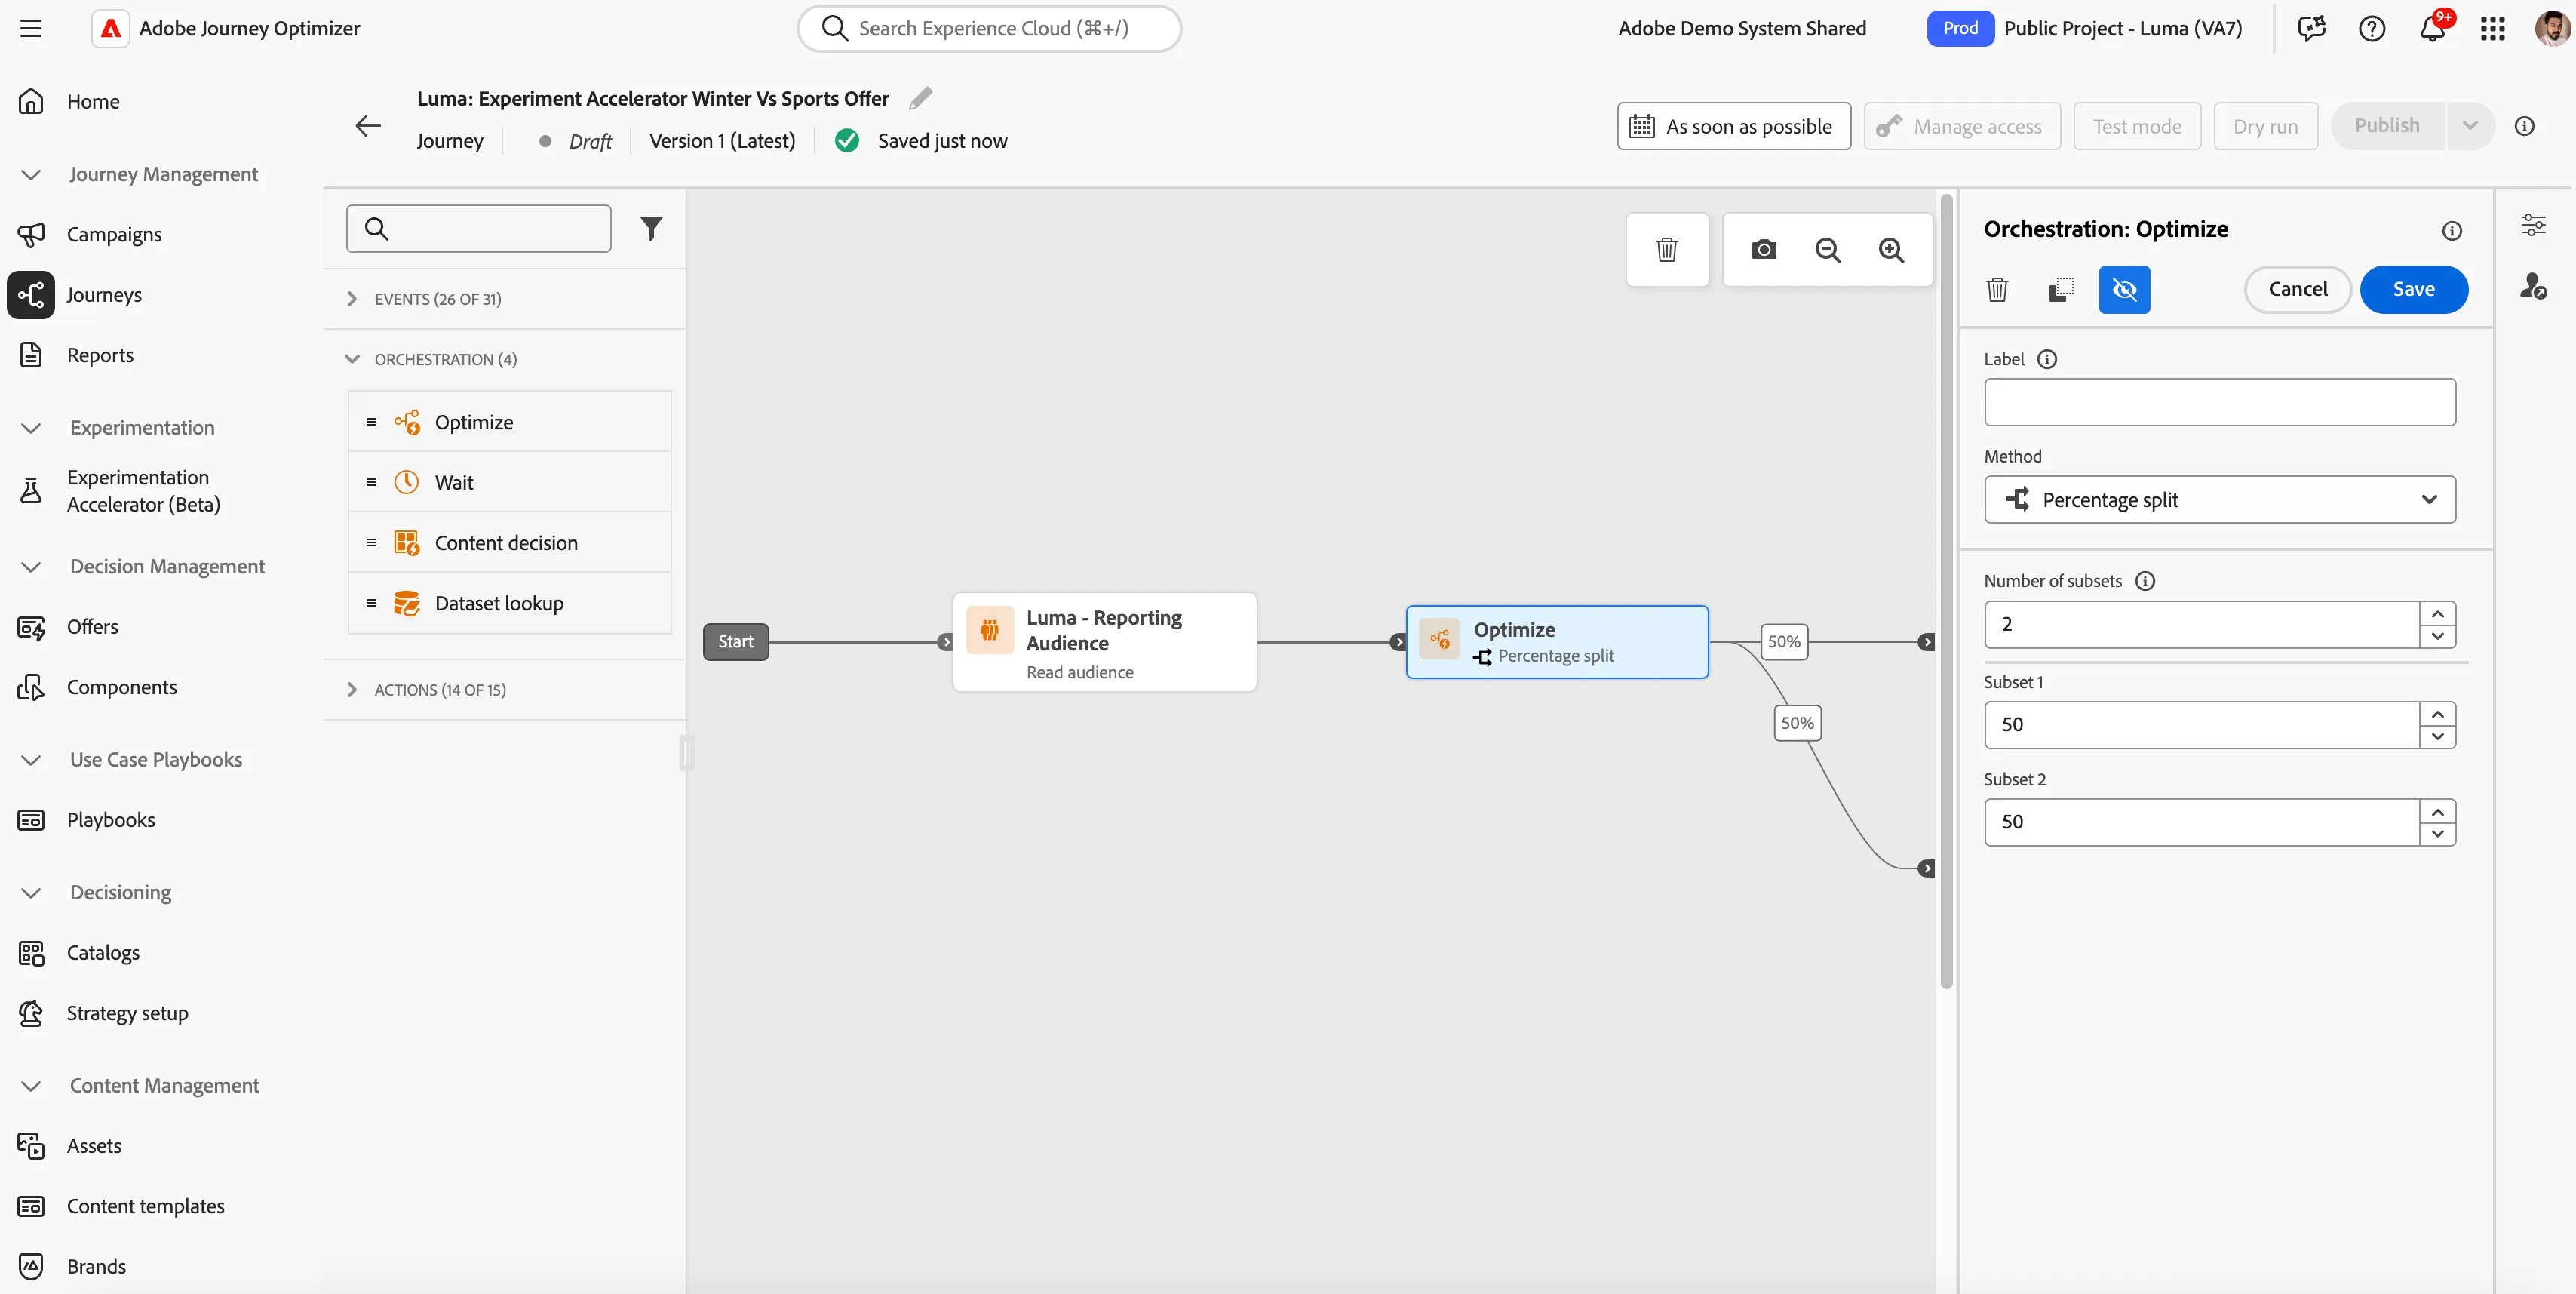Click the palette search field
Viewport: 2576px width, 1294px height.
click(x=478, y=229)
